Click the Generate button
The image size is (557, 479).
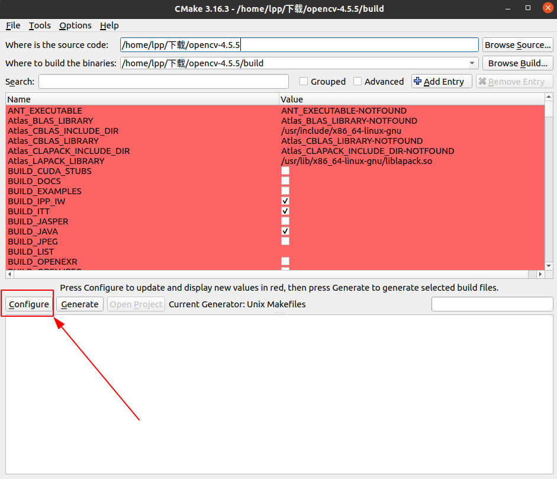[79, 304]
